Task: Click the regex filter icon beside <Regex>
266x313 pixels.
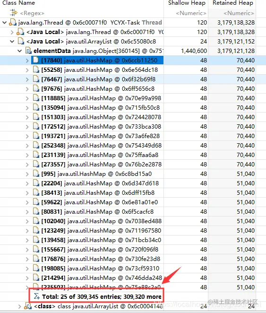Action: tap(14, 13)
